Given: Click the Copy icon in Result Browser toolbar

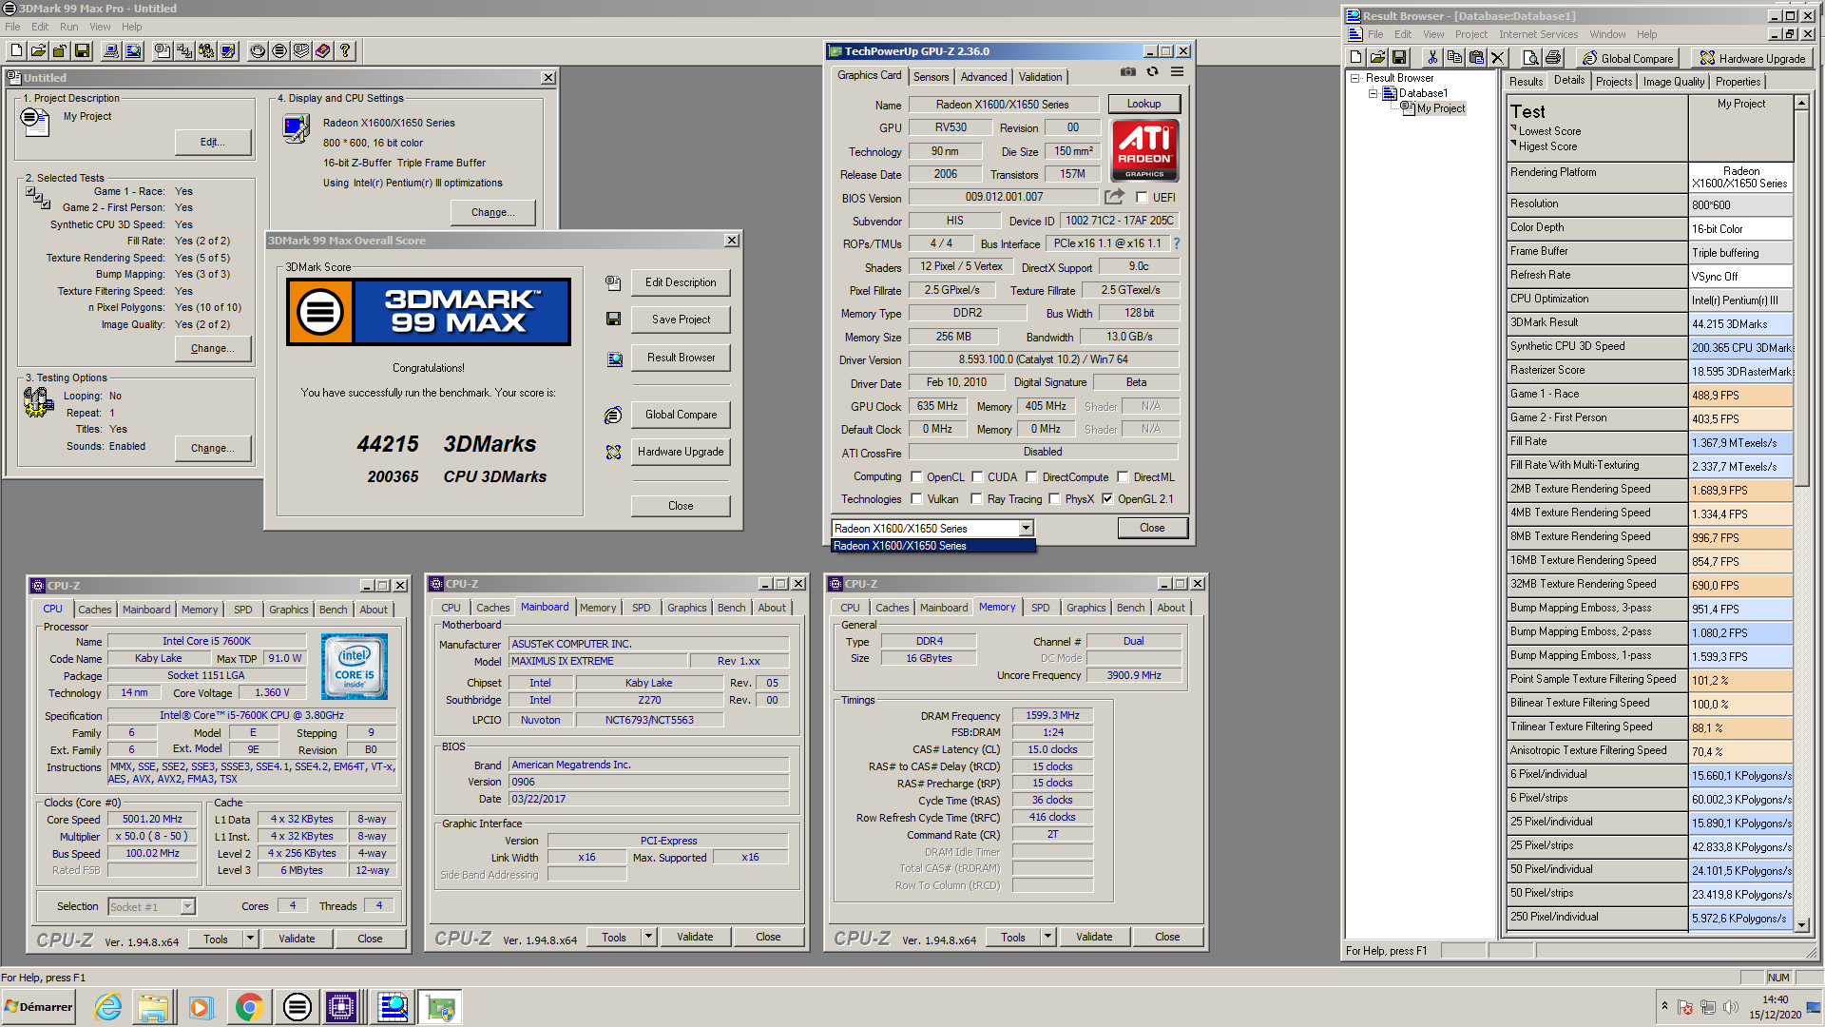Looking at the screenshot, I should [1454, 58].
